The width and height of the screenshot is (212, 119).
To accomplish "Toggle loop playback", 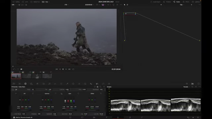I will coord(73,69).
